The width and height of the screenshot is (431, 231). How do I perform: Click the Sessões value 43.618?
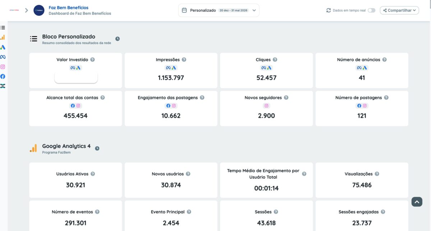pyautogui.click(x=267, y=223)
